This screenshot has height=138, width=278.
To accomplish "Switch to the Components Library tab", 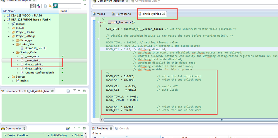I will [147, 1].
